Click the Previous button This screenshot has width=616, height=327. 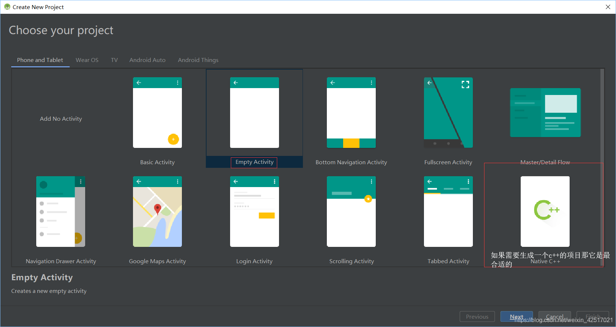477,316
